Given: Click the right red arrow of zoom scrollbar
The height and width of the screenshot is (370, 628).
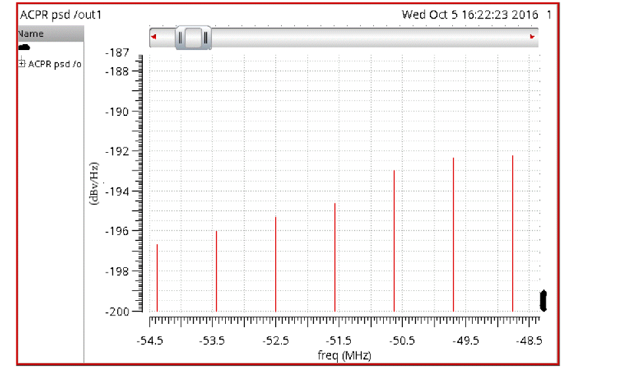Looking at the screenshot, I should [533, 37].
